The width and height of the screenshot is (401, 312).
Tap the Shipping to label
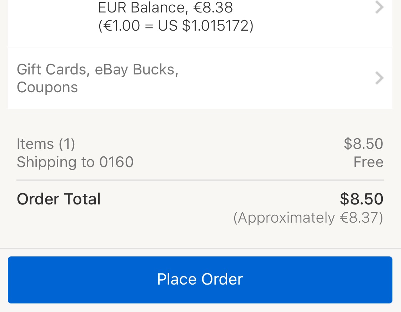click(x=55, y=162)
